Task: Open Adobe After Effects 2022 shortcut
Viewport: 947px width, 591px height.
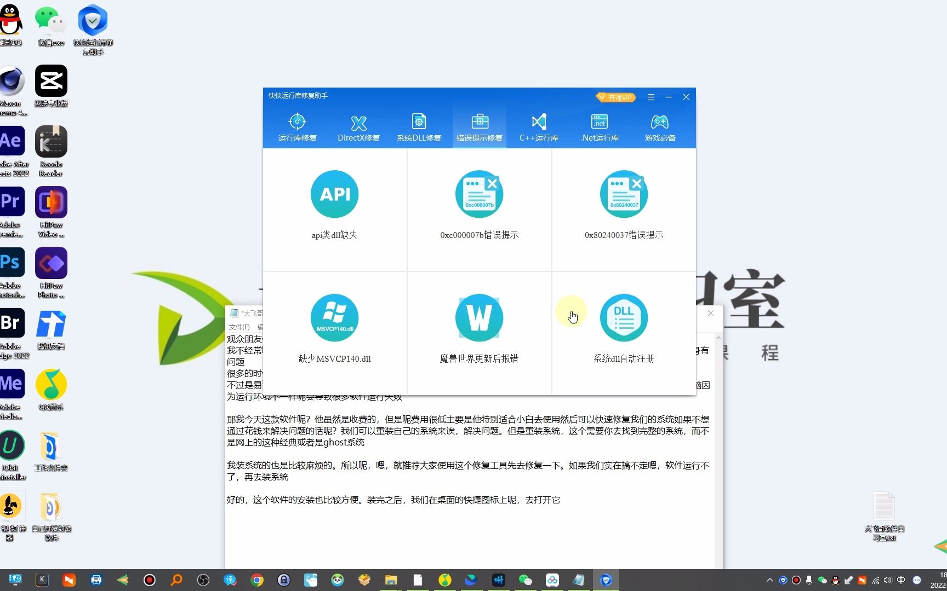Action: (x=13, y=152)
